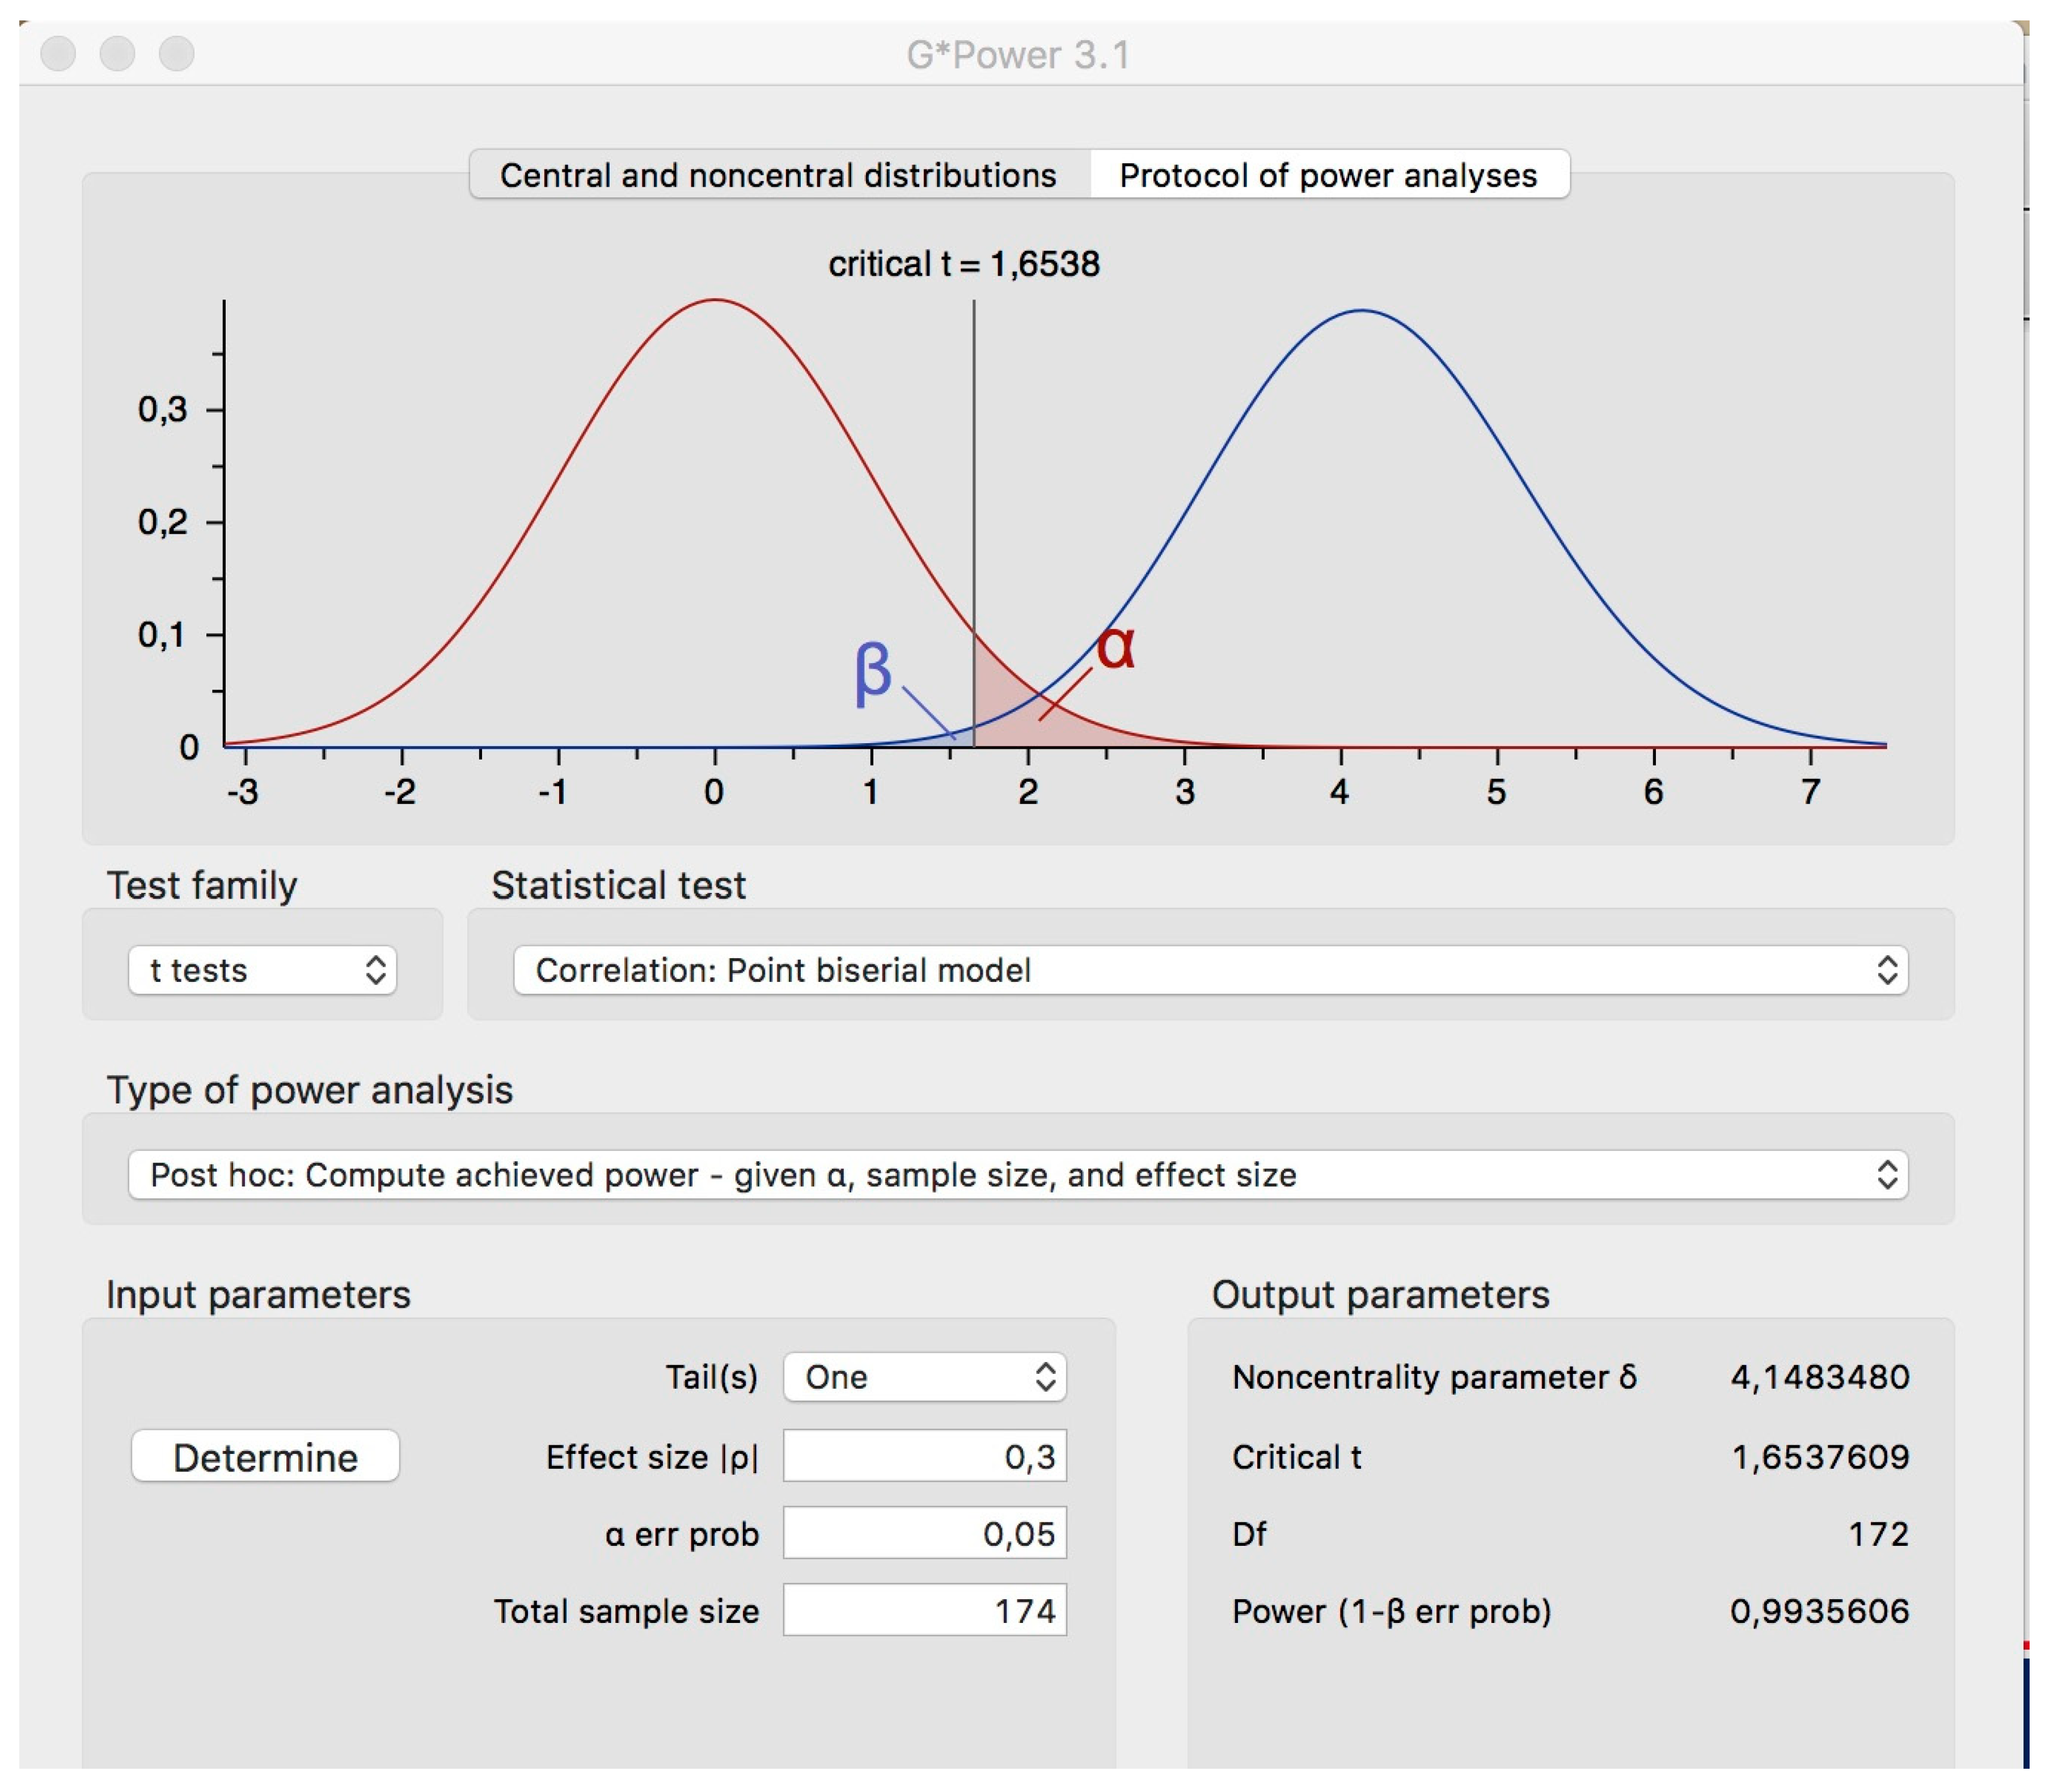Click the α err prob input field
The height and width of the screenshot is (1792, 2054).
pyautogui.click(x=924, y=1533)
